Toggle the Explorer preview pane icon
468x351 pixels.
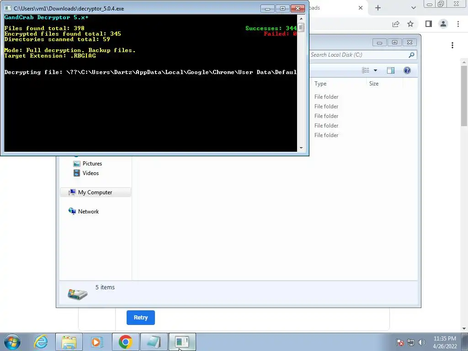point(391,70)
